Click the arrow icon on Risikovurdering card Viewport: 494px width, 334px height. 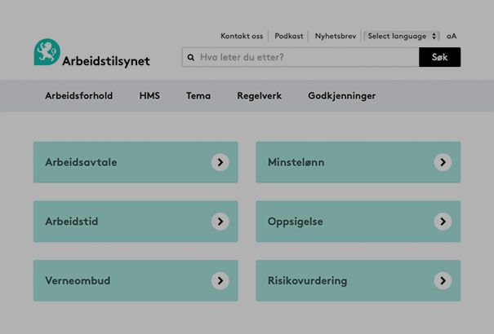click(443, 280)
